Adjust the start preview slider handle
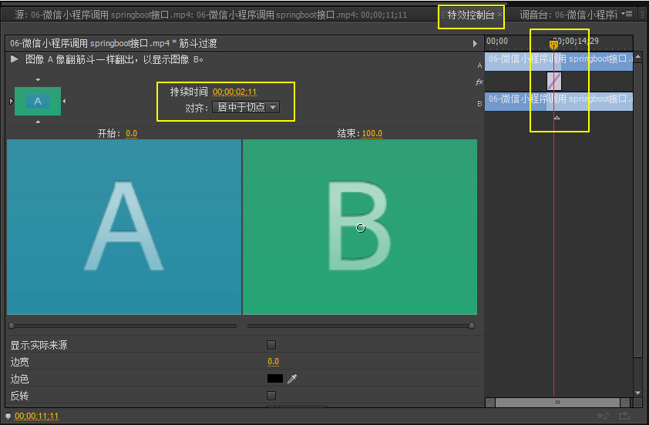 (12, 326)
